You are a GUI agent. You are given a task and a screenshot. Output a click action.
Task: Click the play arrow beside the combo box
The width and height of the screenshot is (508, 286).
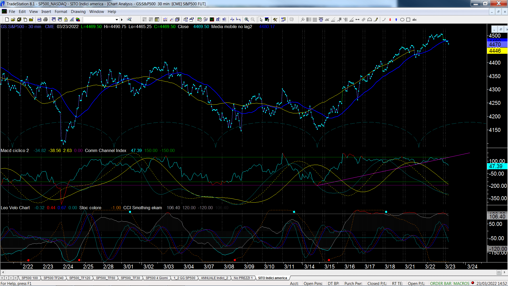point(122,20)
